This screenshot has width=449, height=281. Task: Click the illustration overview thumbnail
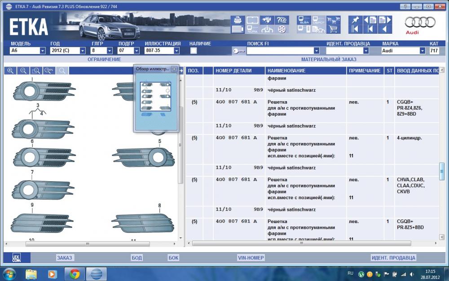155,97
